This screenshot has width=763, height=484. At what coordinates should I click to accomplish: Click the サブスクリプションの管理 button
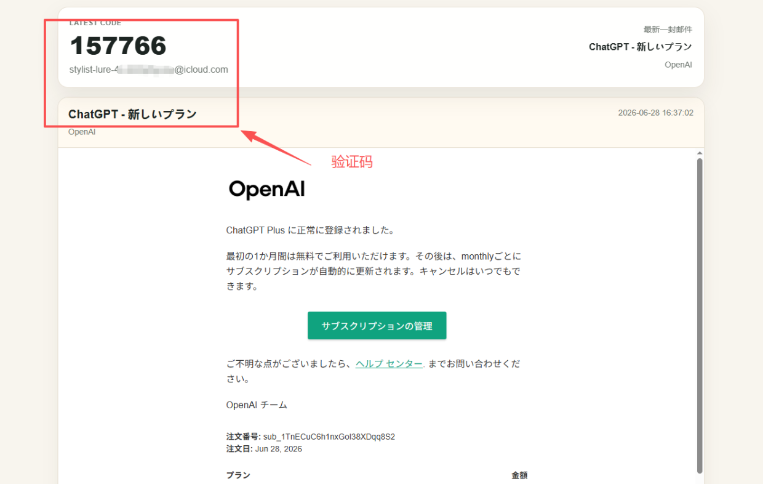pyautogui.click(x=377, y=326)
